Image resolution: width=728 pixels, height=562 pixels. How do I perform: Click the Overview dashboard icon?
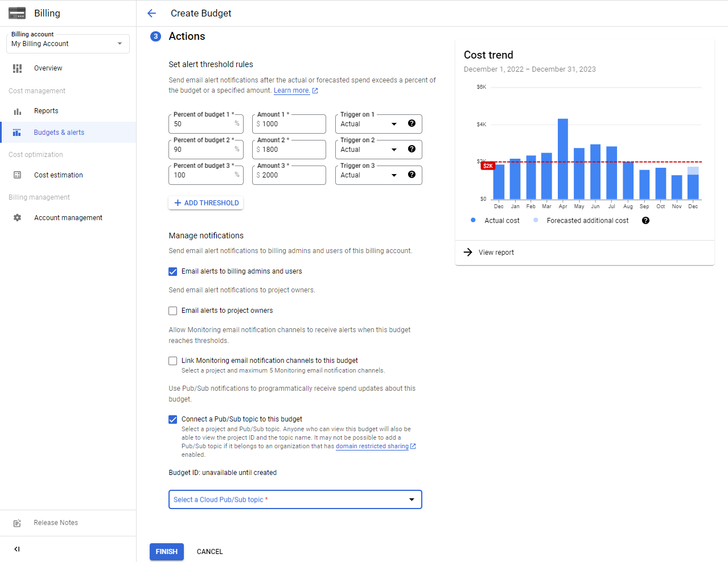point(17,68)
